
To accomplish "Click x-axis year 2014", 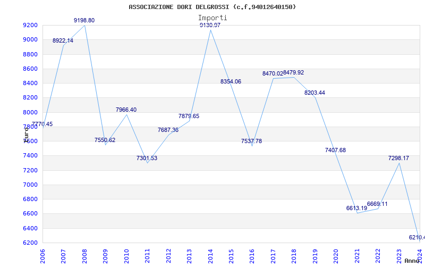I will [x=210, y=256].
